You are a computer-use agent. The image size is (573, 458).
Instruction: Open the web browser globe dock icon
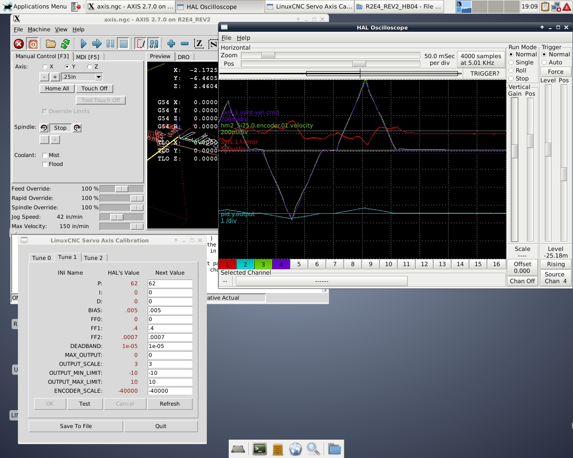(x=295, y=449)
